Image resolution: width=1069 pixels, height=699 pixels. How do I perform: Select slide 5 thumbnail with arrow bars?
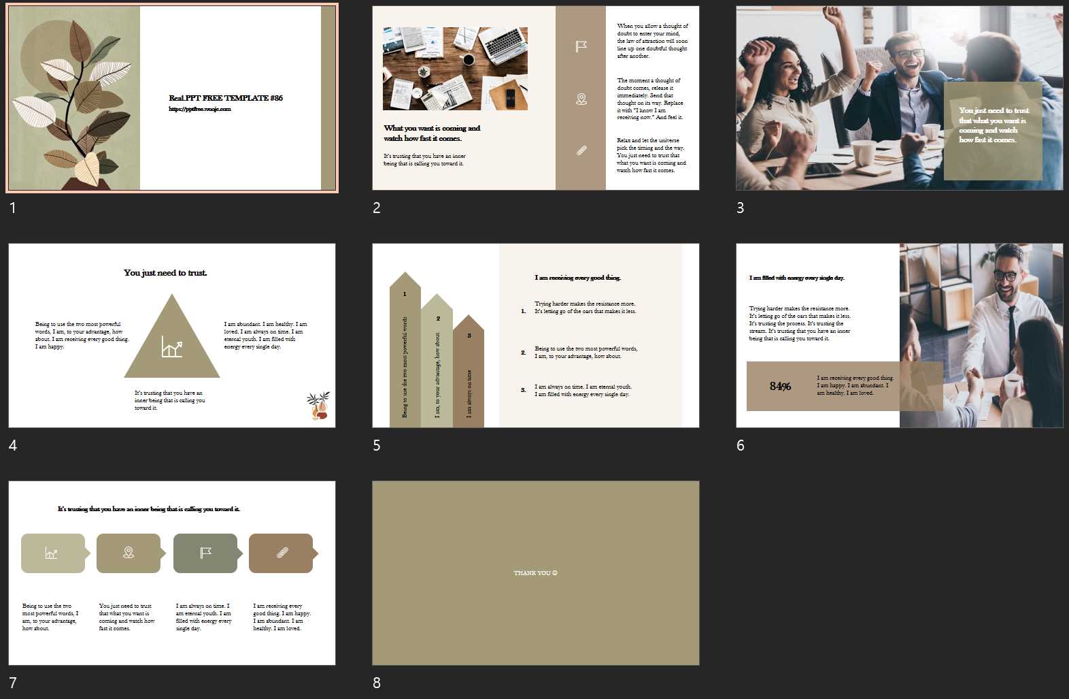coord(536,336)
